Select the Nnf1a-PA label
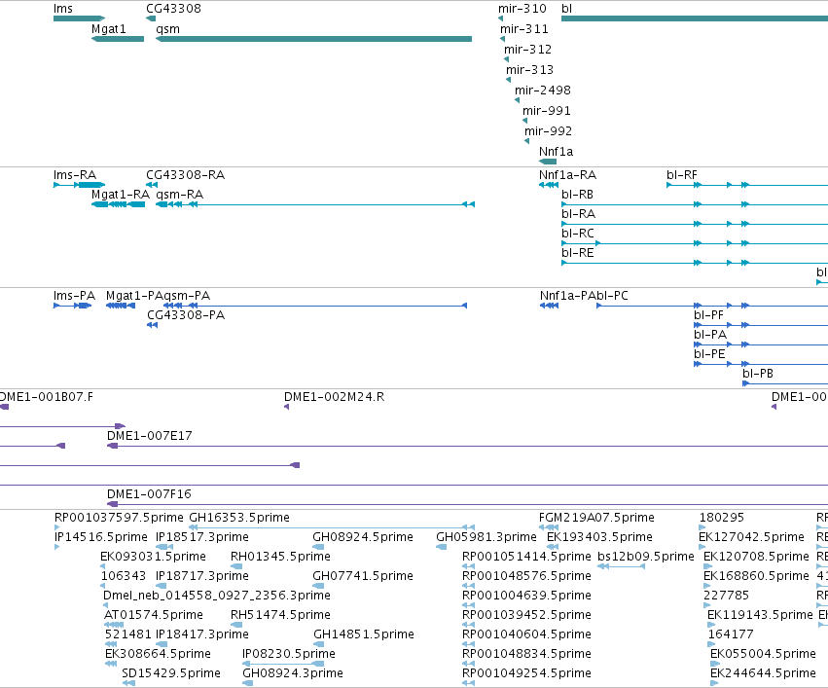Image resolution: width=828 pixels, height=688 pixels. pyautogui.click(x=568, y=296)
